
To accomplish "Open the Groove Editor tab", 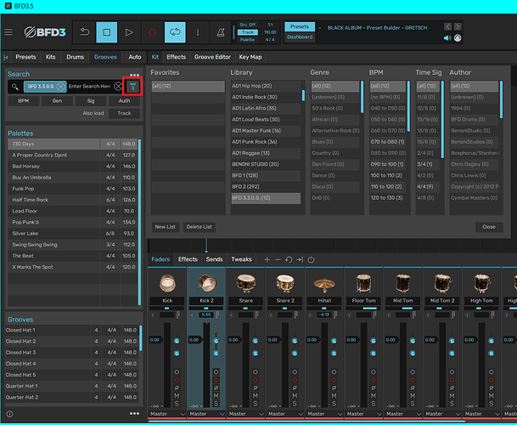I will tap(212, 57).
